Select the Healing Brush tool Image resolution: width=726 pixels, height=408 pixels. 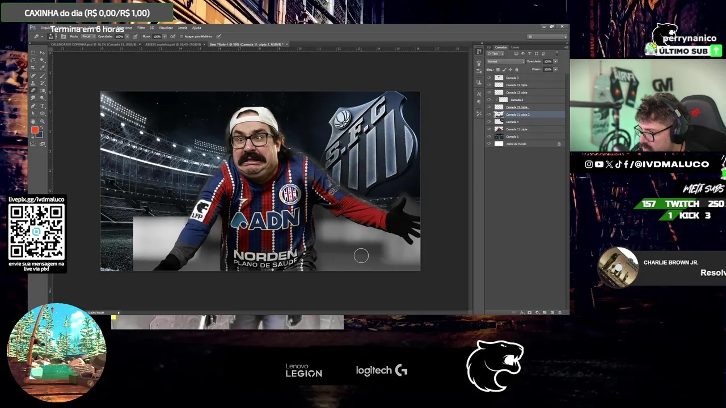pyautogui.click(x=33, y=76)
